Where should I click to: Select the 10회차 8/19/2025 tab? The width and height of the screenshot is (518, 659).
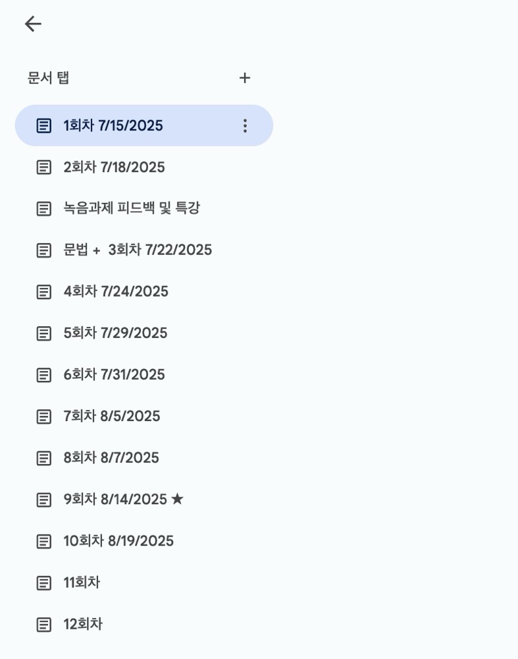click(x=144, y=541)
